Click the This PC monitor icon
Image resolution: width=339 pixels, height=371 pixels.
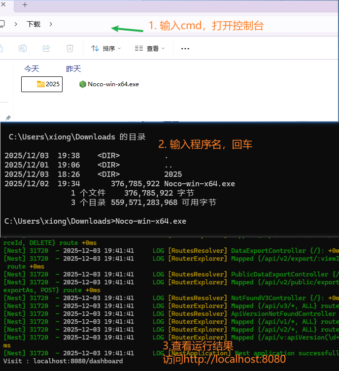point(2,24)
